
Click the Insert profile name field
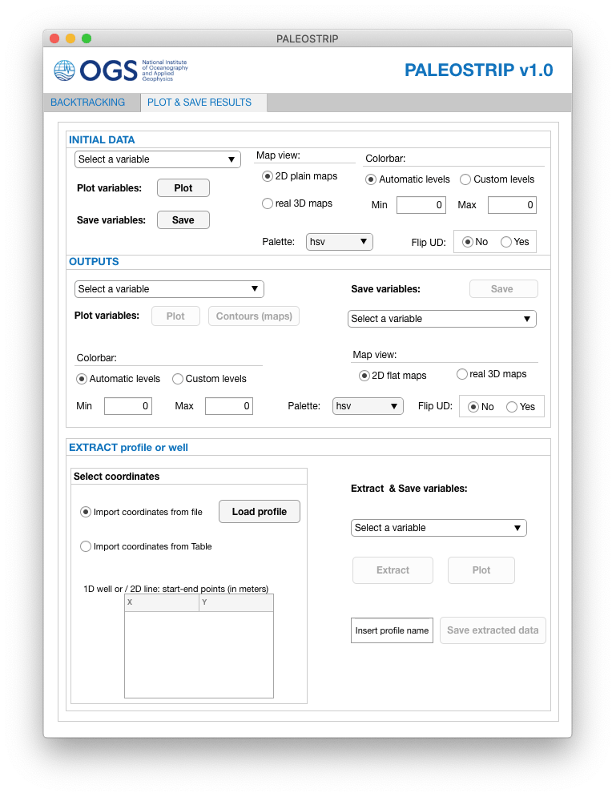pyautogui.click(x=392, y=630)
